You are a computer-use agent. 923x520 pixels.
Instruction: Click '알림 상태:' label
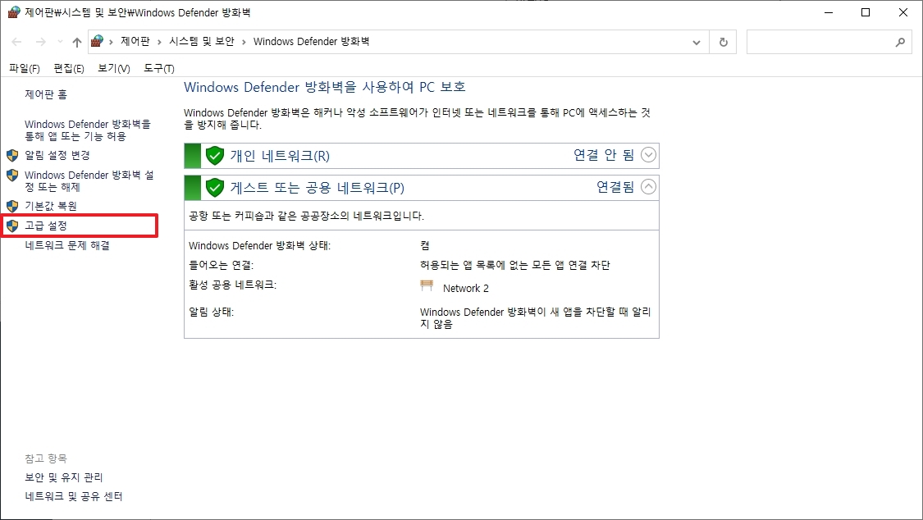coord(212,312)
